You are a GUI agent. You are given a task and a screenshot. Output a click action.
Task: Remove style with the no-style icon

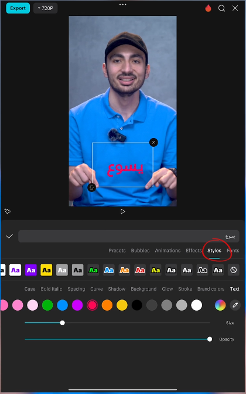point(234,270)
